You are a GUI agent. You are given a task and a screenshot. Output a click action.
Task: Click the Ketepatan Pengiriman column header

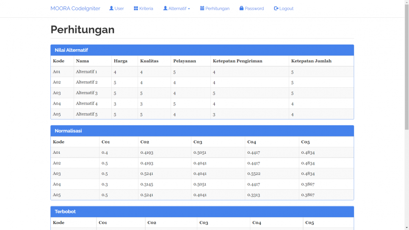click(238, 61)
